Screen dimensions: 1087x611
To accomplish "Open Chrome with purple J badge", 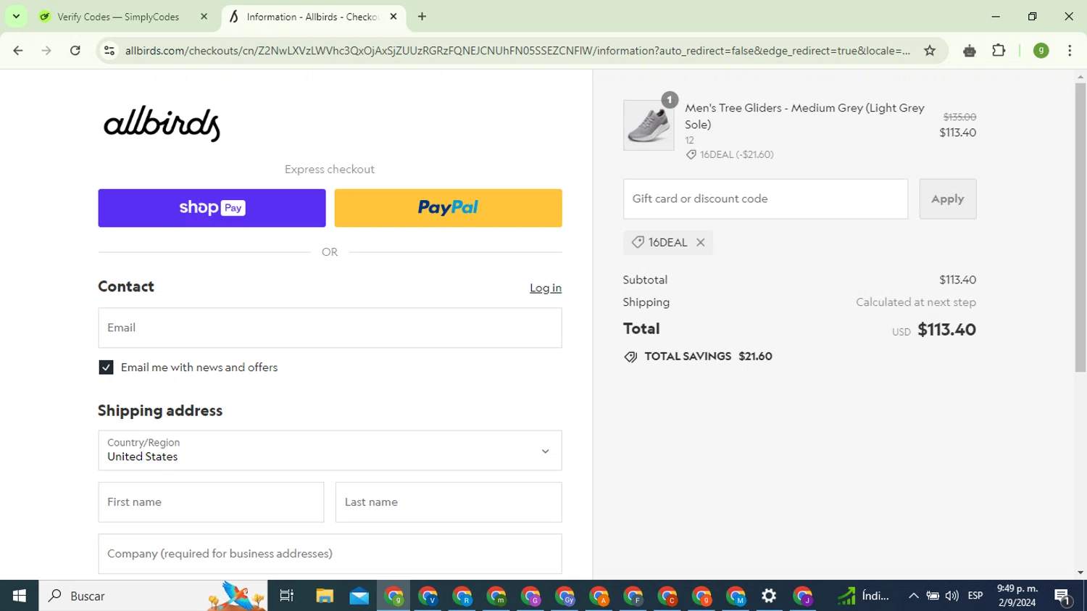I will coord(803,596).
